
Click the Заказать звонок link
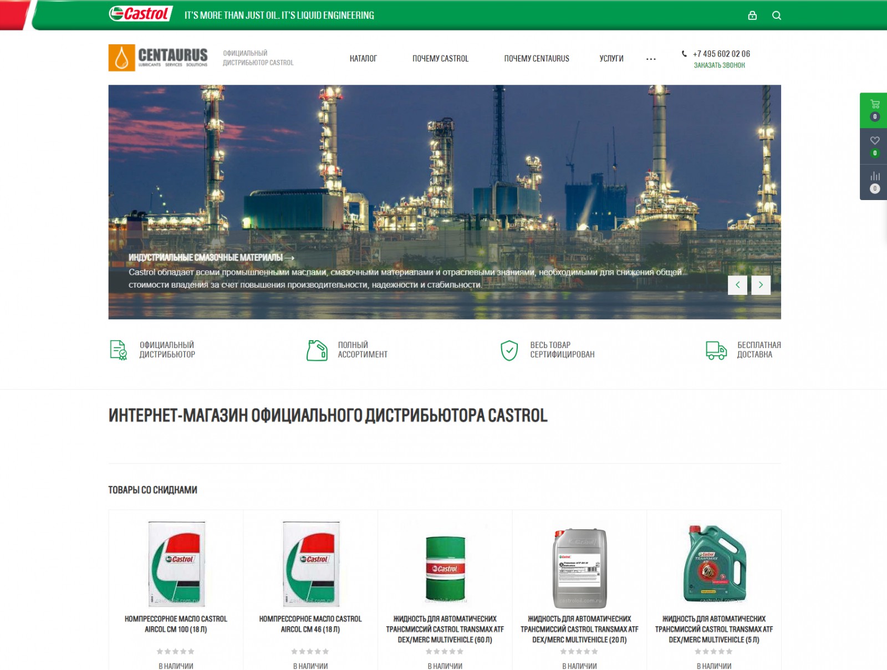(x=720, y=65)
